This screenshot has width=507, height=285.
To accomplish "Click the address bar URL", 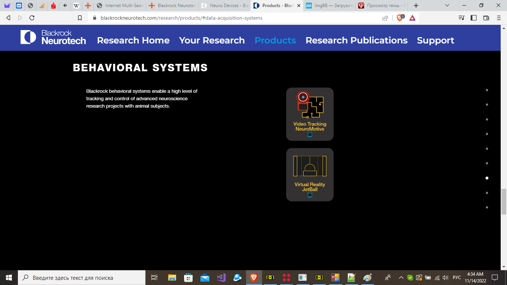I will (181, 18).
